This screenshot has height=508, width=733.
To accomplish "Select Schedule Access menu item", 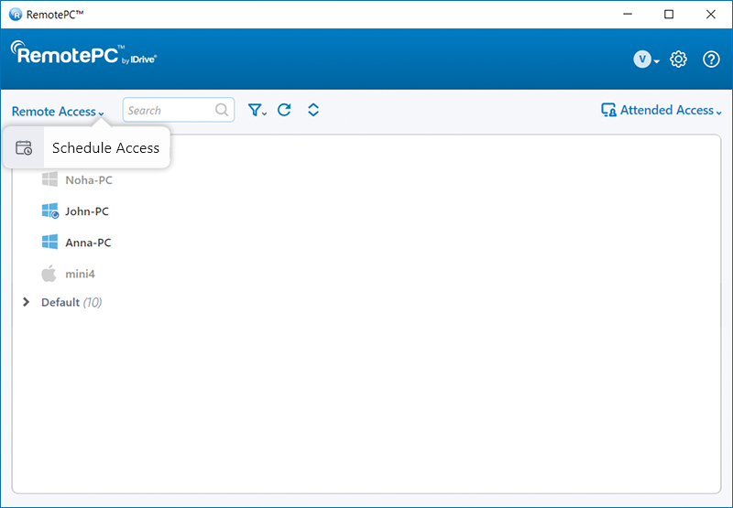I will pos(105,148).
